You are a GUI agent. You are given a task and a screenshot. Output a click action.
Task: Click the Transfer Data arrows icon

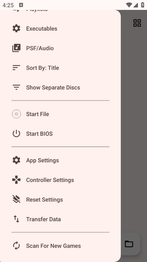[x=16, y=219]
